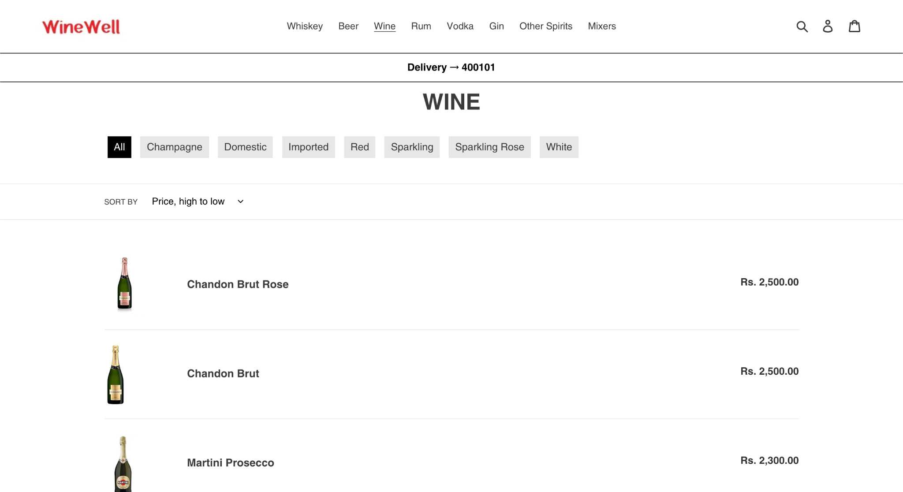The image size is (903, 492).
Task: Navigate to Other Spirits menu
Action: point(546,26)
